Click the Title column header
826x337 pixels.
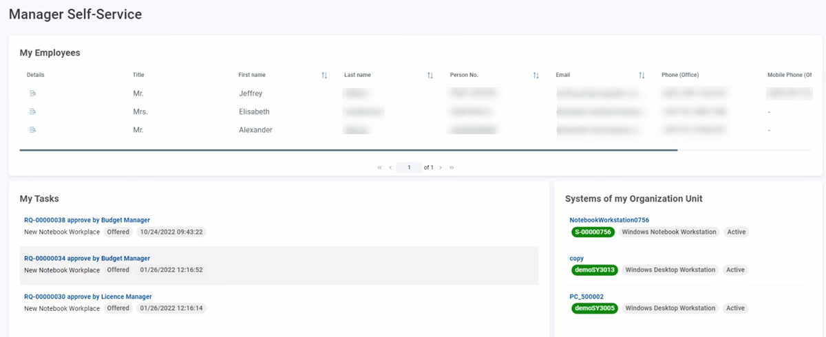pyautogui.click(x=138, y=75)
